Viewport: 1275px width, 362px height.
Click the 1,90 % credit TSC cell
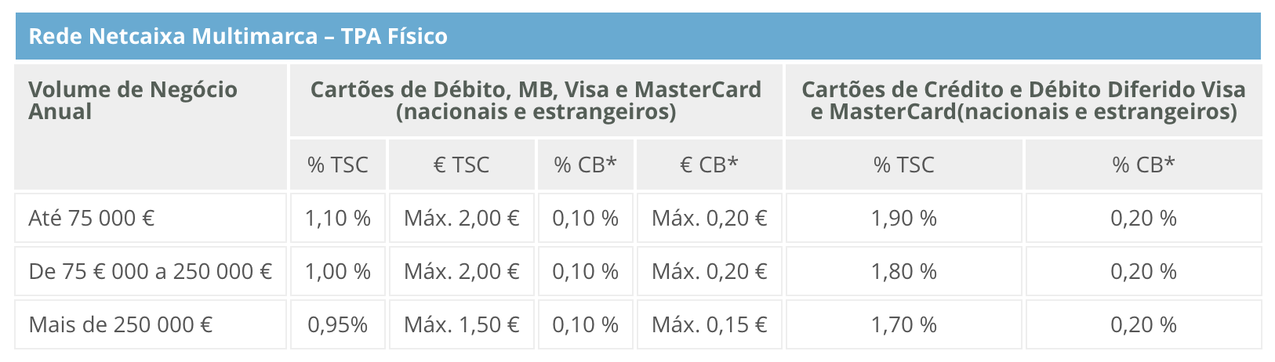coord(903,218)
